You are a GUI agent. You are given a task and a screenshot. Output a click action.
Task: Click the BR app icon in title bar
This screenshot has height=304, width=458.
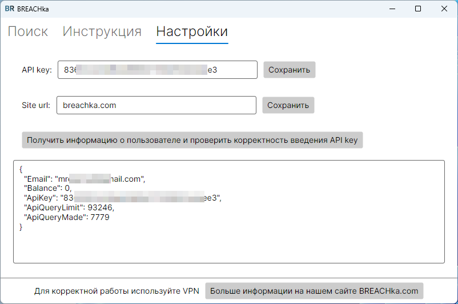(x=9, y=9)
